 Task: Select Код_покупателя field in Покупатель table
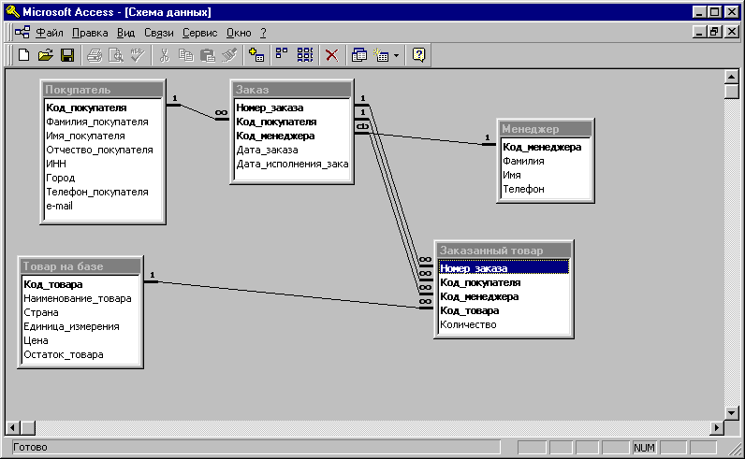tap(103, 108)
